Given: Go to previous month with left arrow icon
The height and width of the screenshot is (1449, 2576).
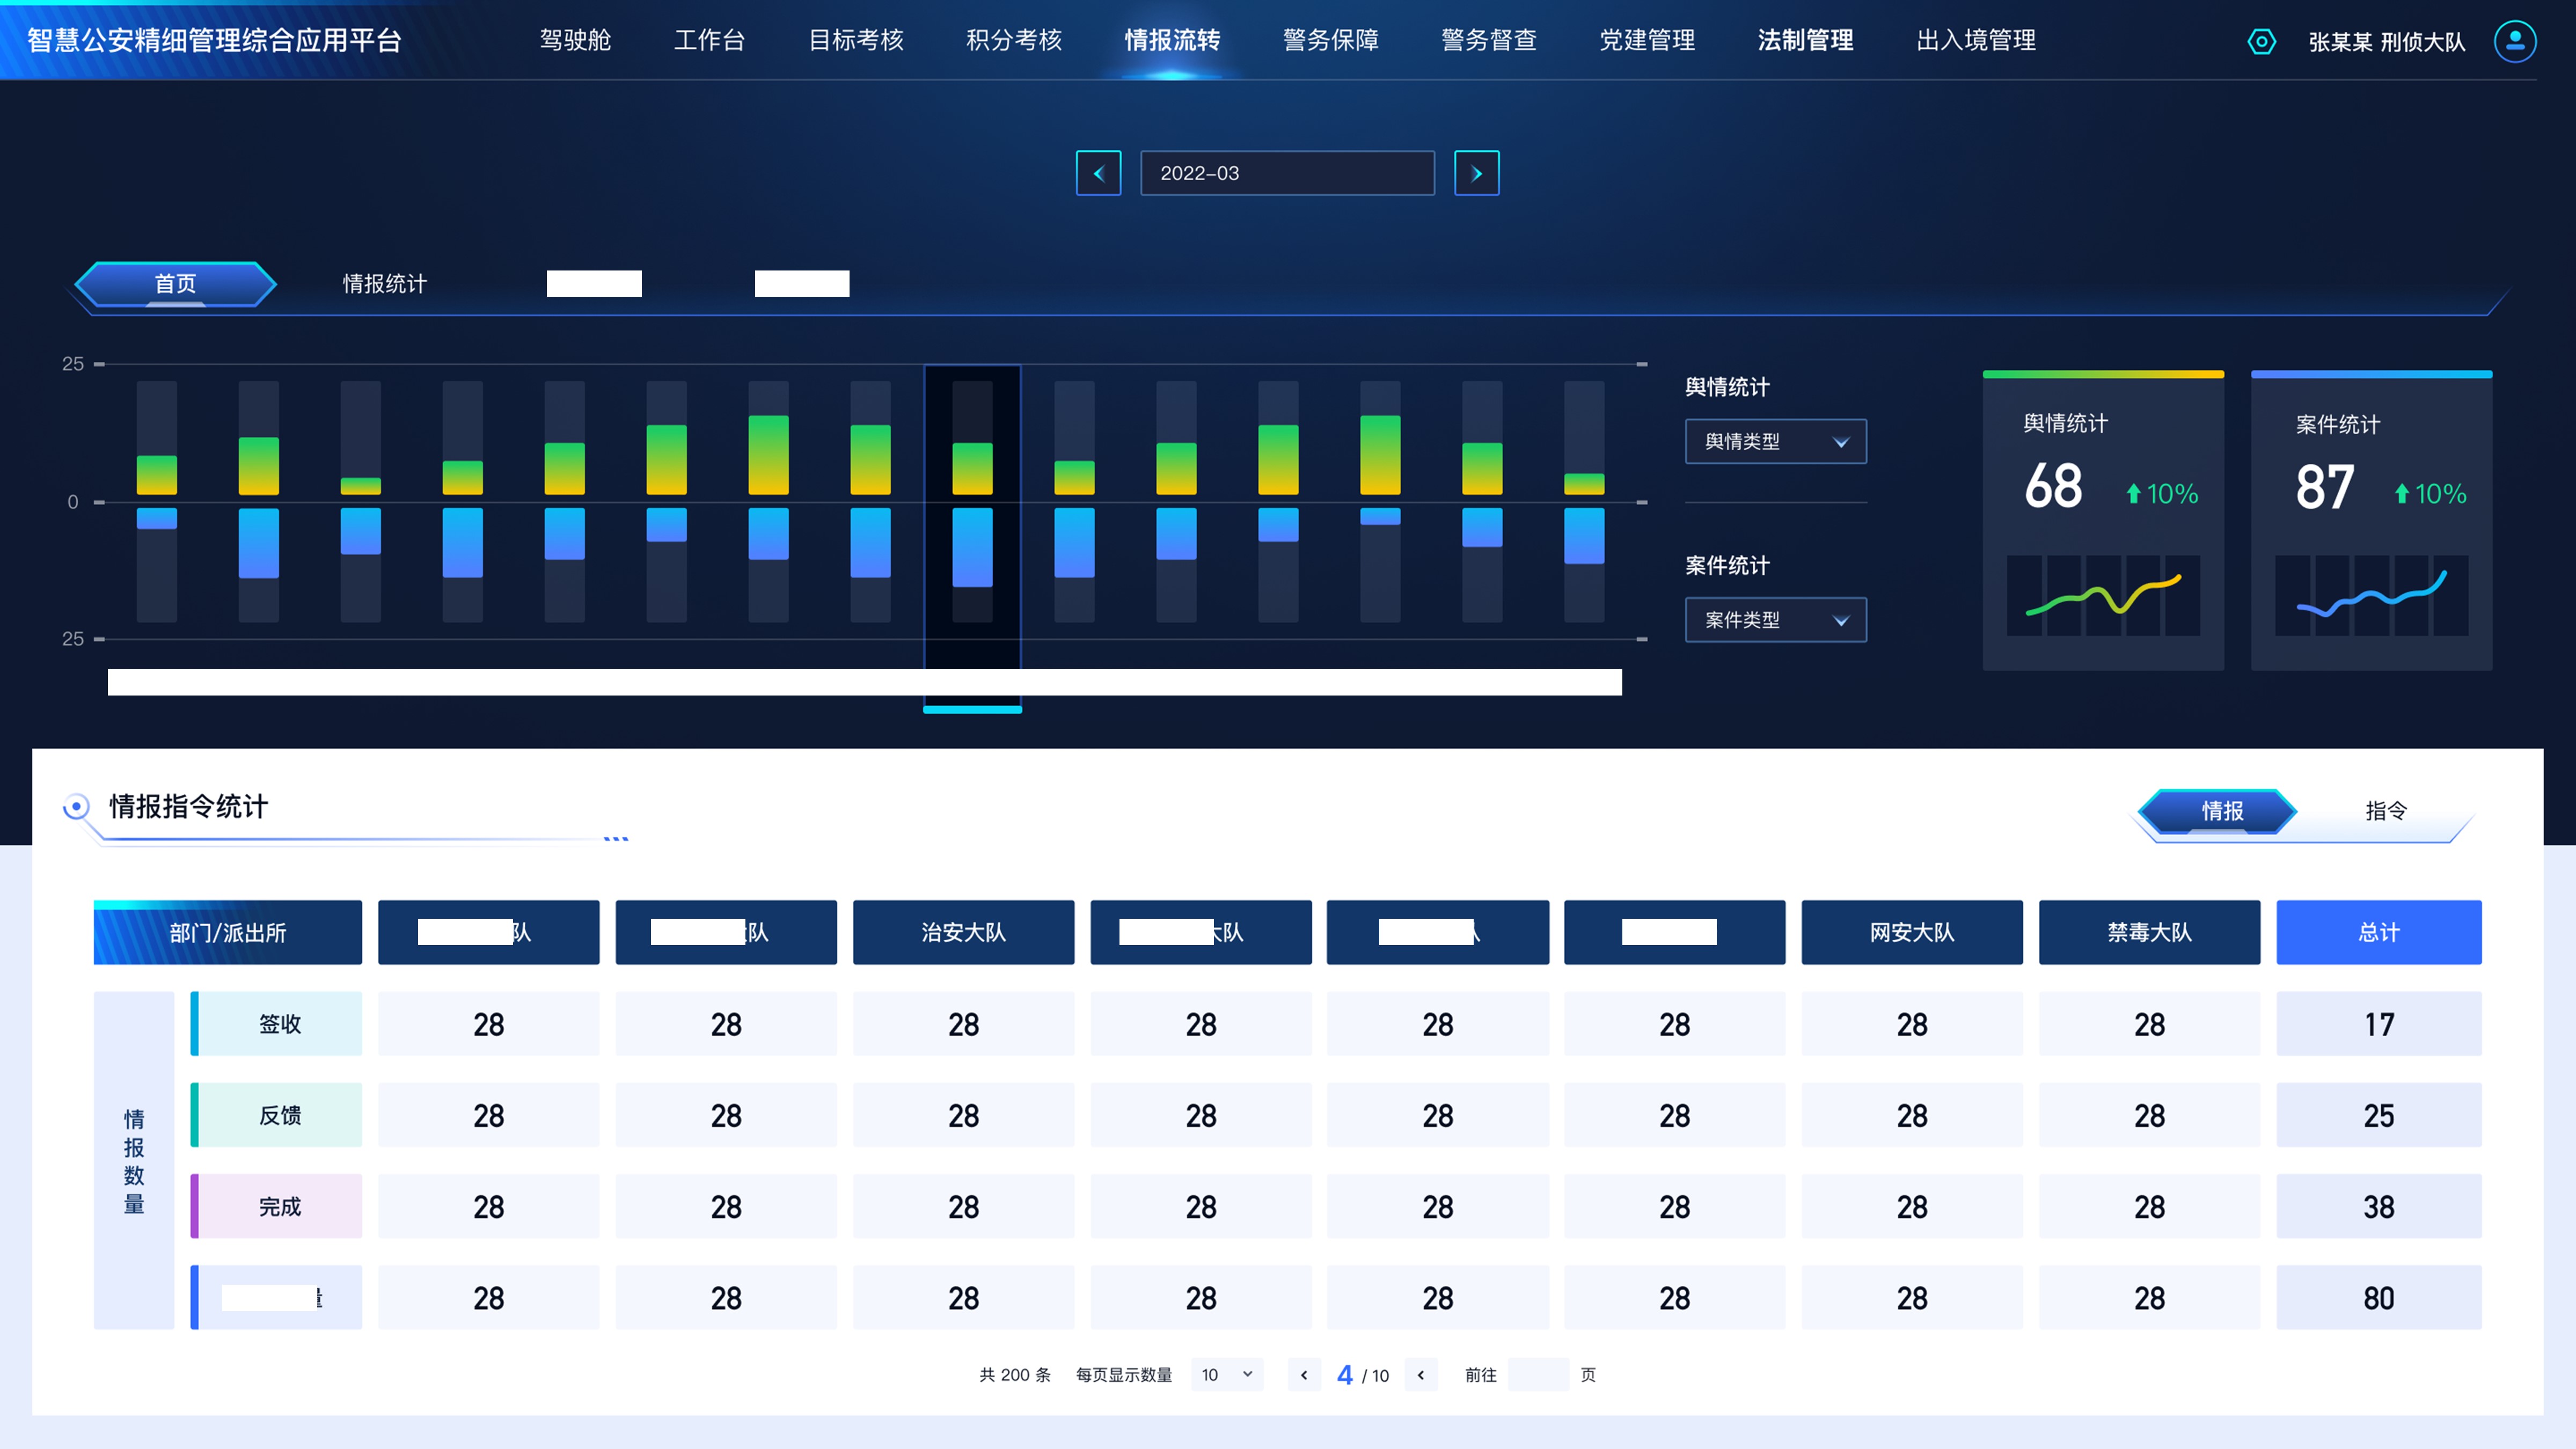Looking at the screenshot, I should click(1098, 173).
